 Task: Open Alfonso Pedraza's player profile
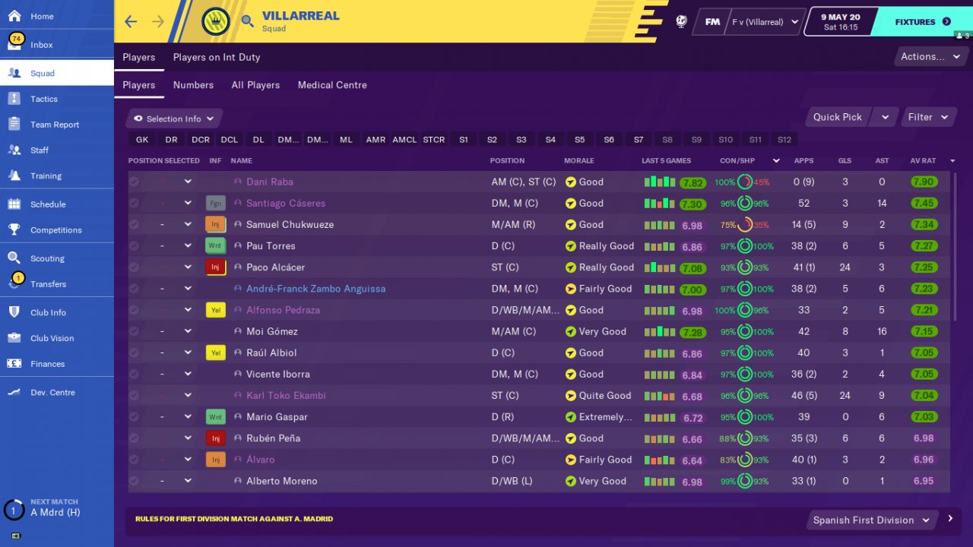click(283, 310)
